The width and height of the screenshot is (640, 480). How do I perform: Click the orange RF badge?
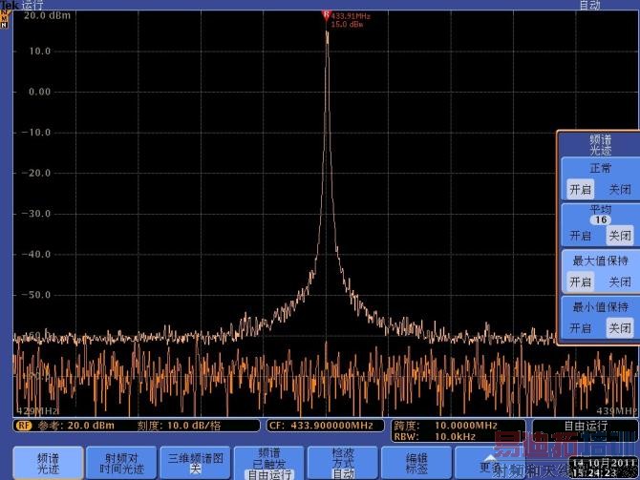point(23,426)
